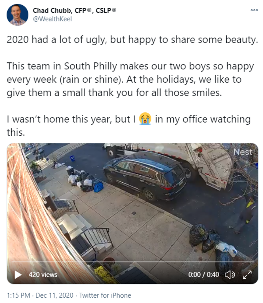Click the tweet text about South Philly
Viewport: 263px width, 303px height.
(x=130, y=79)
